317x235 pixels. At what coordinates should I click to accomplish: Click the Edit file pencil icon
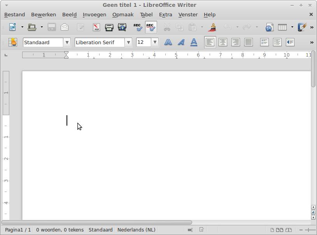tap(81, 27)
